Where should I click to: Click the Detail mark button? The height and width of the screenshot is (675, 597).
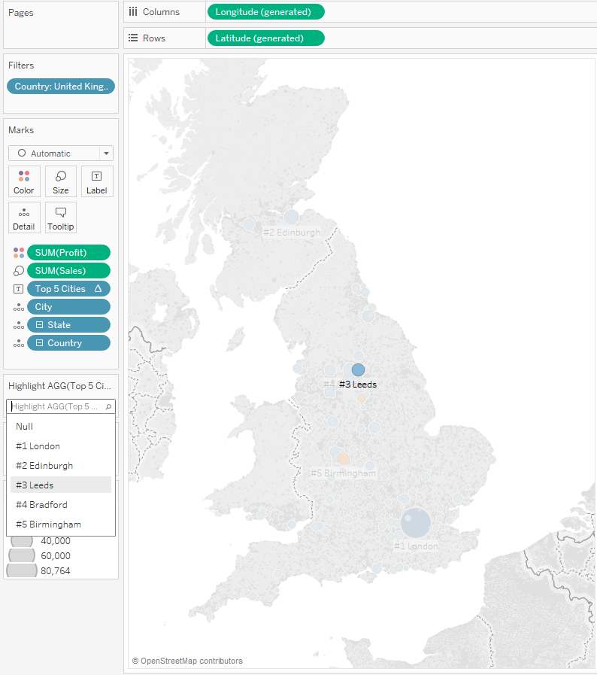[x=24, y=217]
